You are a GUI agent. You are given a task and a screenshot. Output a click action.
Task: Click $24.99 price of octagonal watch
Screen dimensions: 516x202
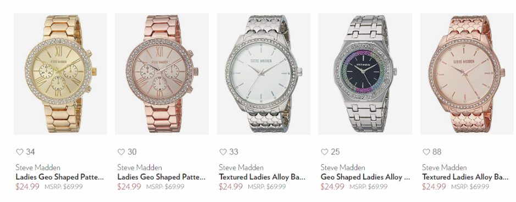(x=332, y=187)
